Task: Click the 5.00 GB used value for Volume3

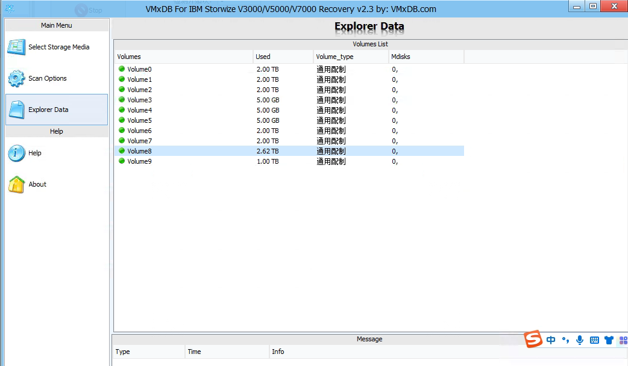Action: coord(268,100)
